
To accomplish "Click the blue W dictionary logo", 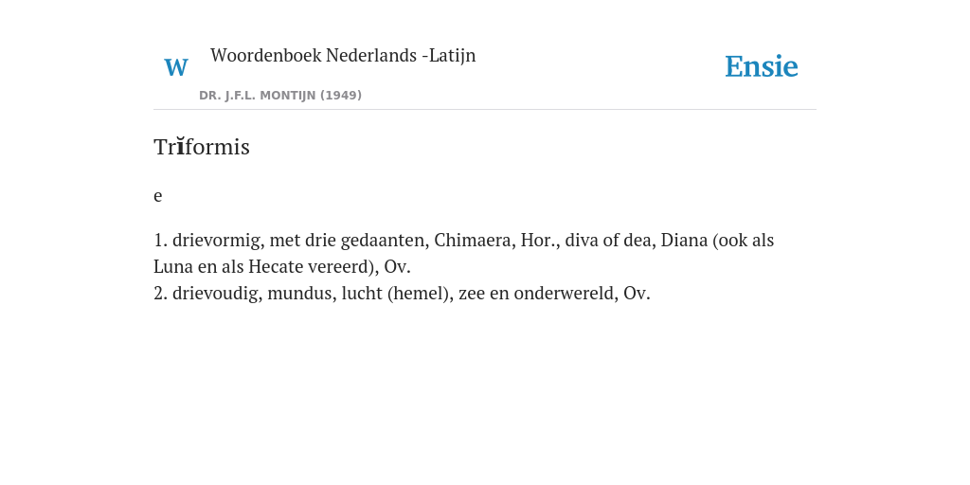I will pos(176,67).
